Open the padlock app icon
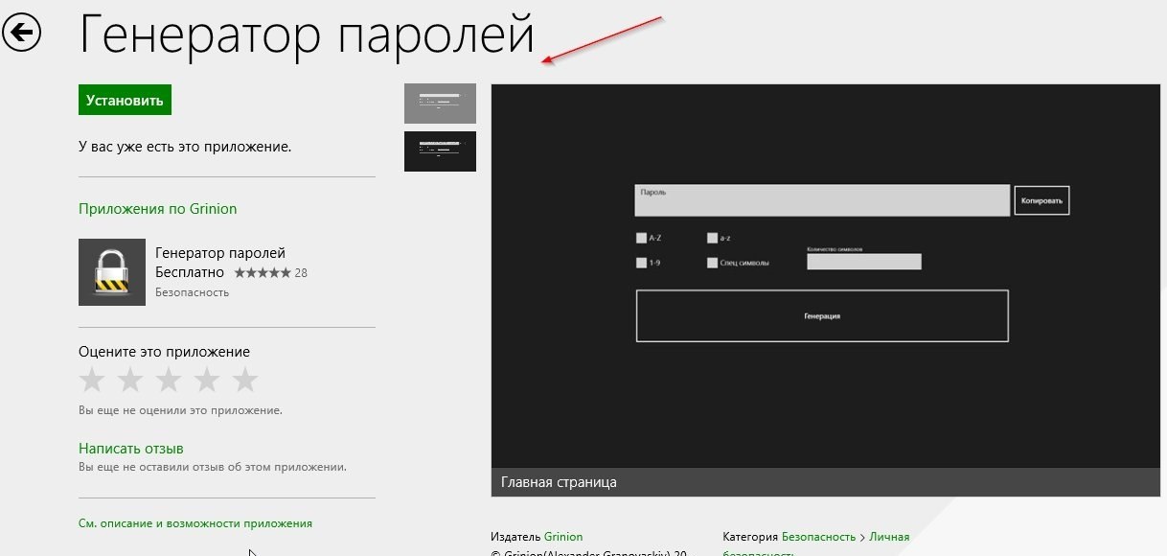The height and width of the screenshot is (556, 1167). tap(112, 272)
